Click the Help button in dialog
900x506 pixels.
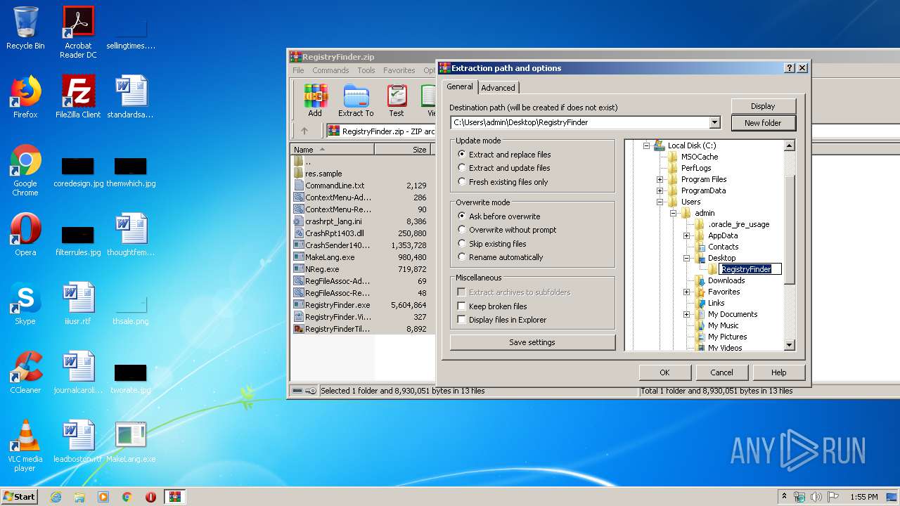pyautogui.click(x=778, y=372)
